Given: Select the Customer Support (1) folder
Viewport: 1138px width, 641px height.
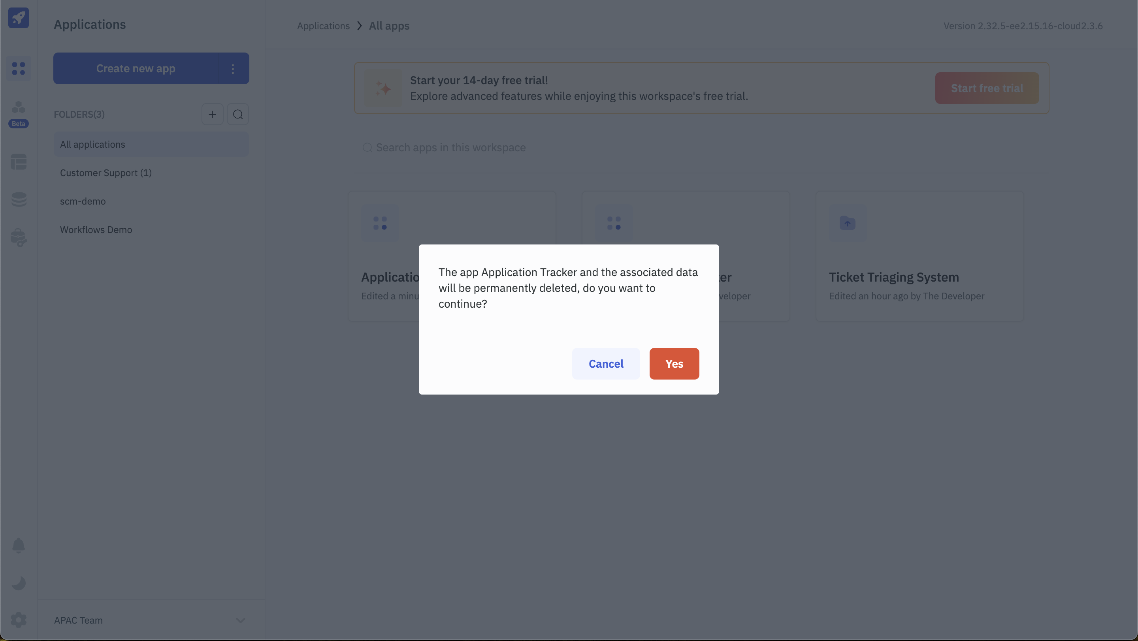Looking at the screenshot, I should tap(151, 173).
